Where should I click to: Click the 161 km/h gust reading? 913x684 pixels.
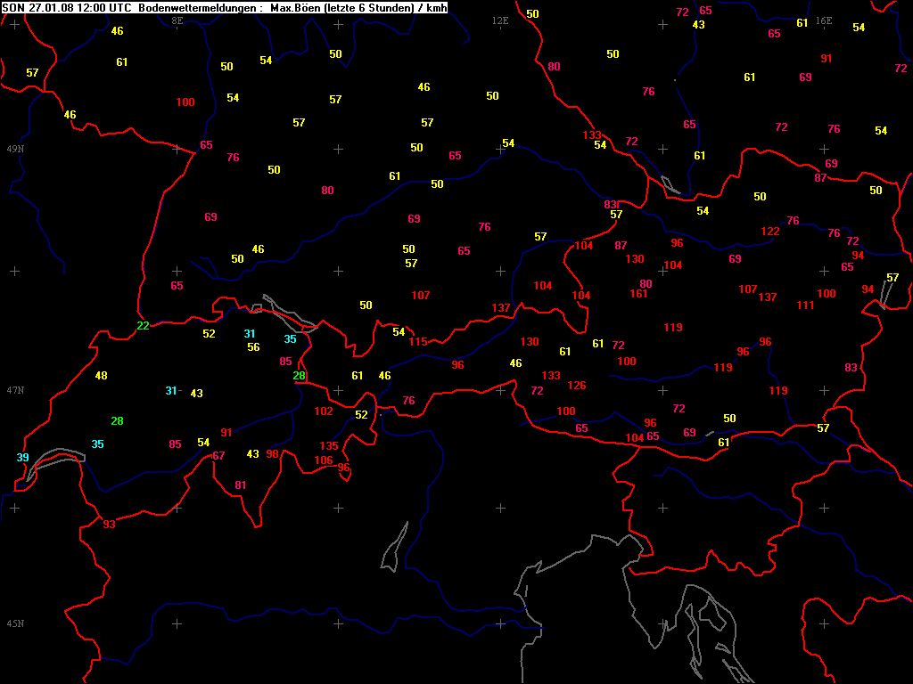click(638, 294)
